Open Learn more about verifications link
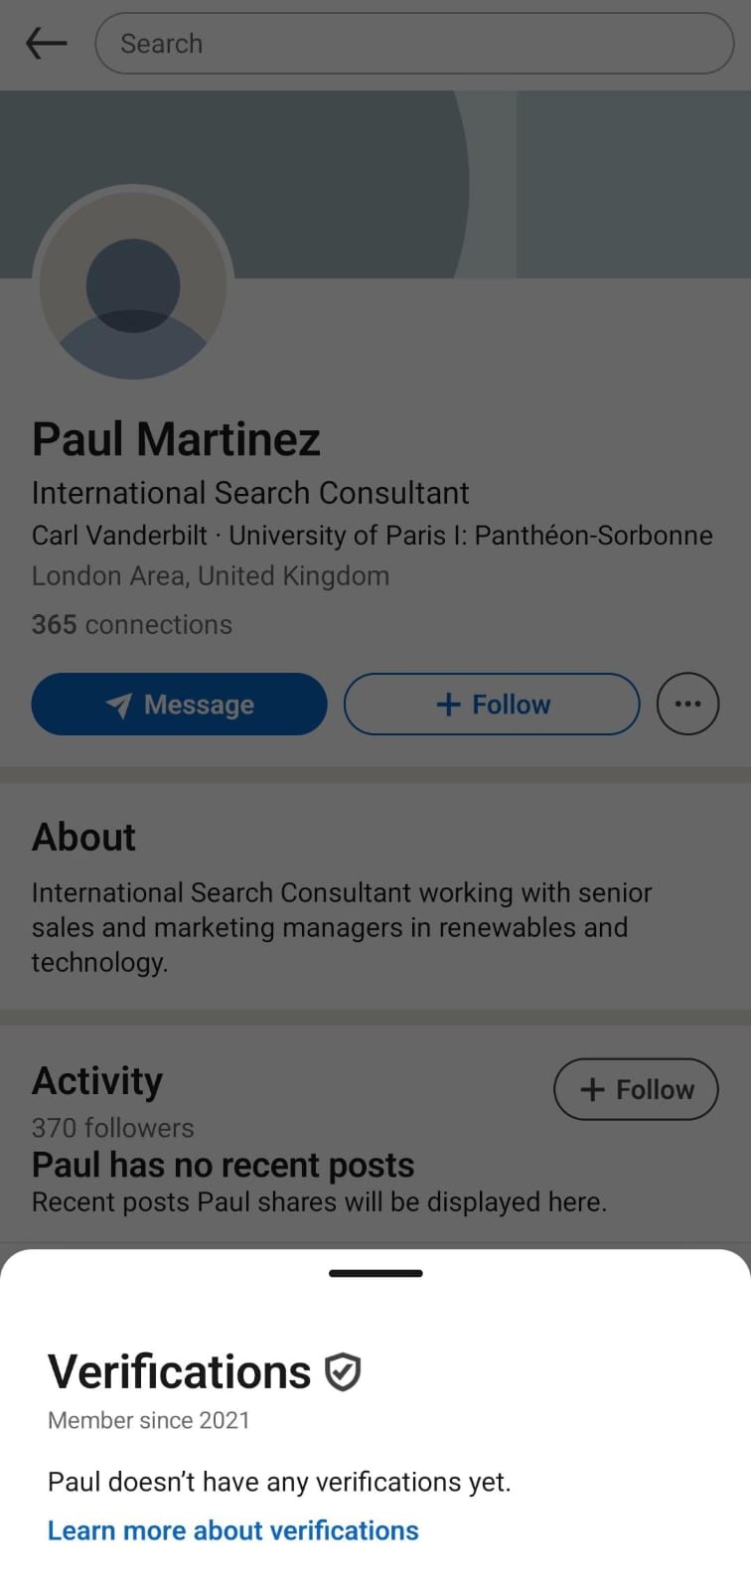Image resolution: width=751 pixels, height=1590 pixels. [233, 1530]
